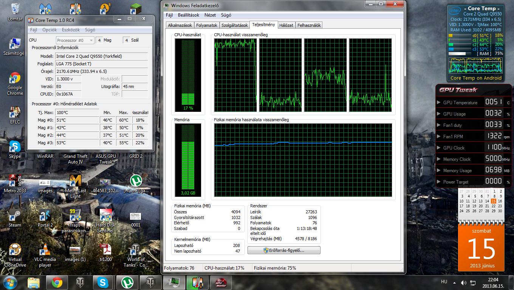514x290 pixels.
Task: Switch to the Folyamatok tab
Action: [x=207, y=25]
